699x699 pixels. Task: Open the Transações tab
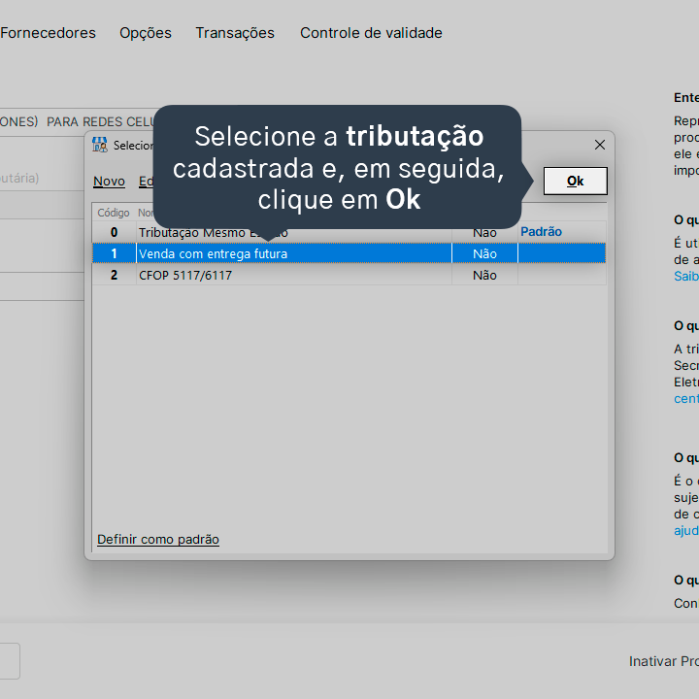click(235, 33)
